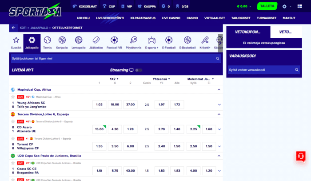Open the KAUPPA shop item
This screenshot has height=181, width=311.
click(147, 6)
